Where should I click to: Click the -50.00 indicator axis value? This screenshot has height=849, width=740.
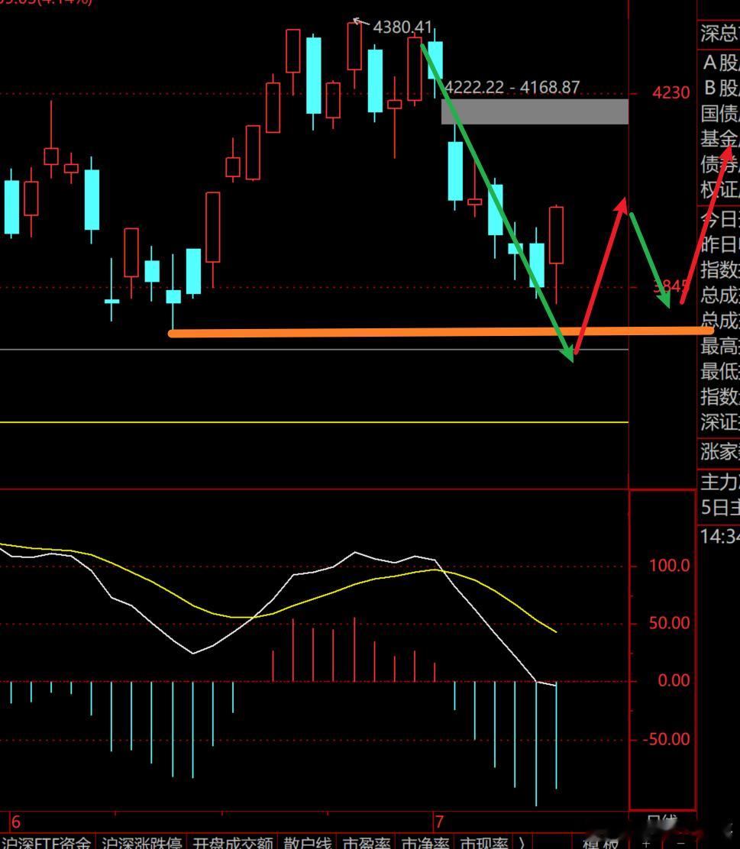(666, 739)
